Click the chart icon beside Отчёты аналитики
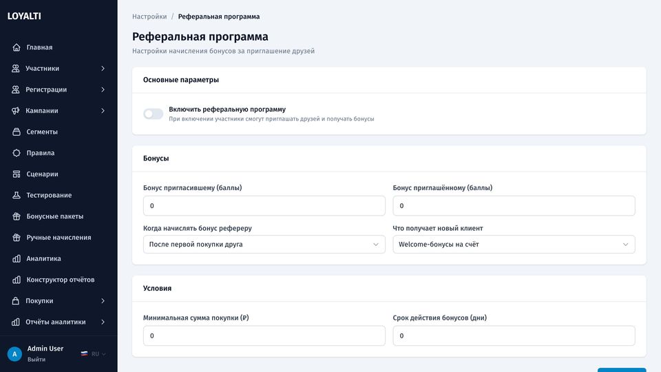This screenshot has height=372, width=661. pos(16,322)
